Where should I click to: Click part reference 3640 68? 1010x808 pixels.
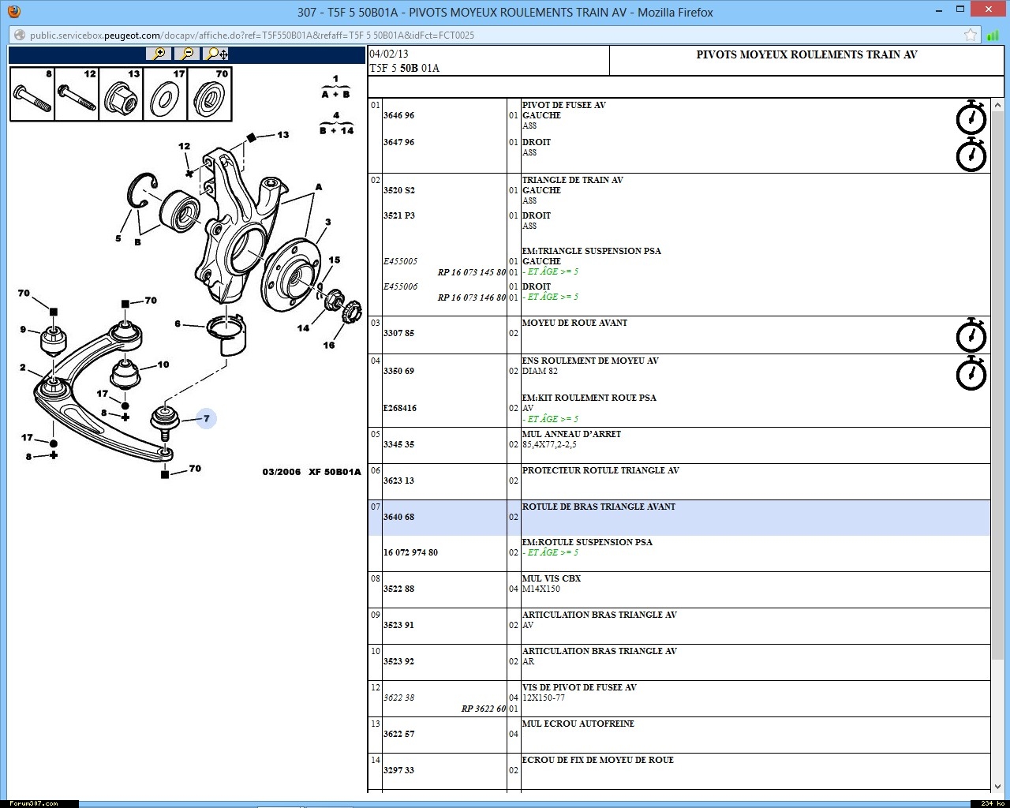pos(398,517)
